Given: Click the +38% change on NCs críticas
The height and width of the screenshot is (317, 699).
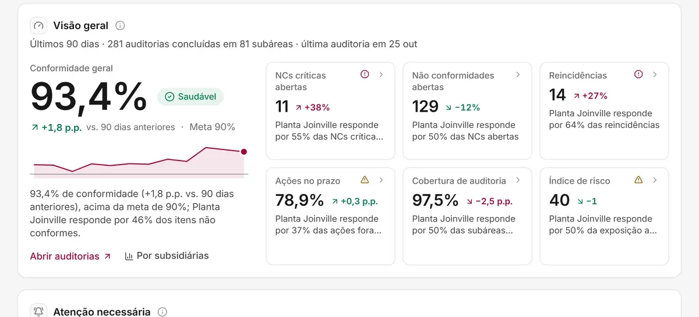Looking at the screenshot, I should point(313,107).
